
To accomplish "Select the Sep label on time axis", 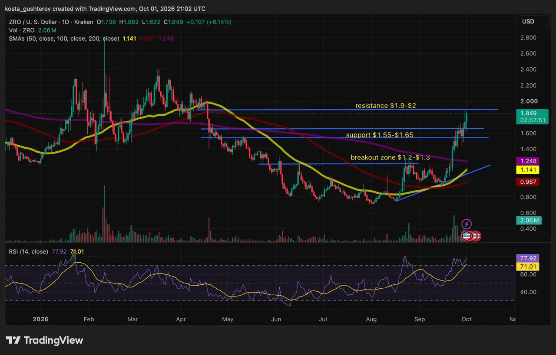I will (x=419, y=319).
